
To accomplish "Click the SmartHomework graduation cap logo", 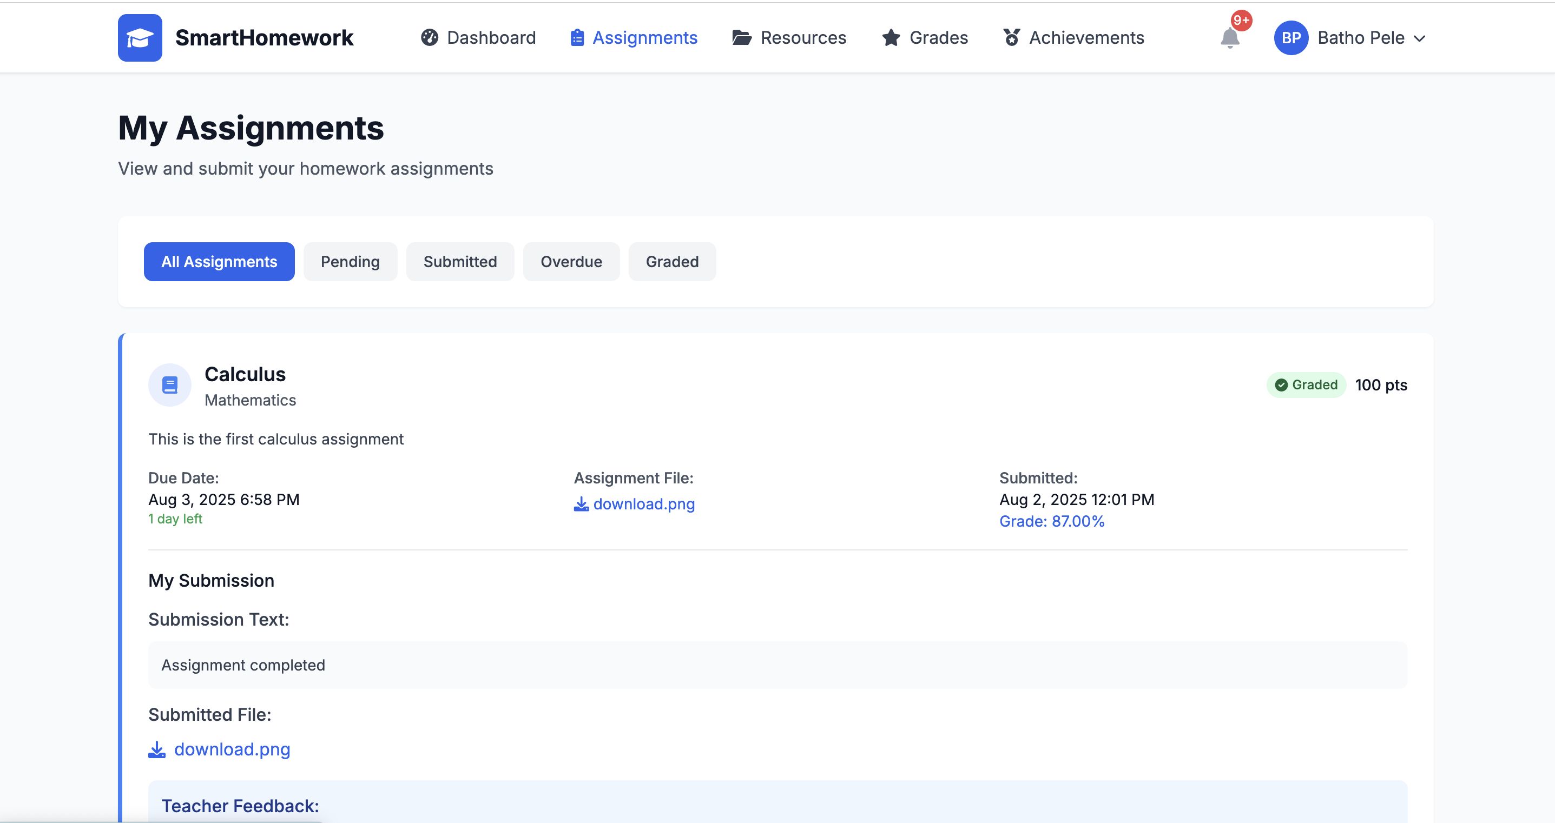I will (x=140, y=37).
